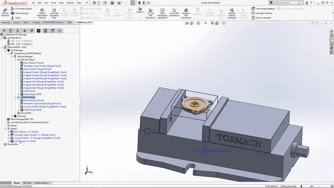334x188 pixels.
Task: Open 2.5 Axis Mill Operations
Action: [x=151, y=14]
